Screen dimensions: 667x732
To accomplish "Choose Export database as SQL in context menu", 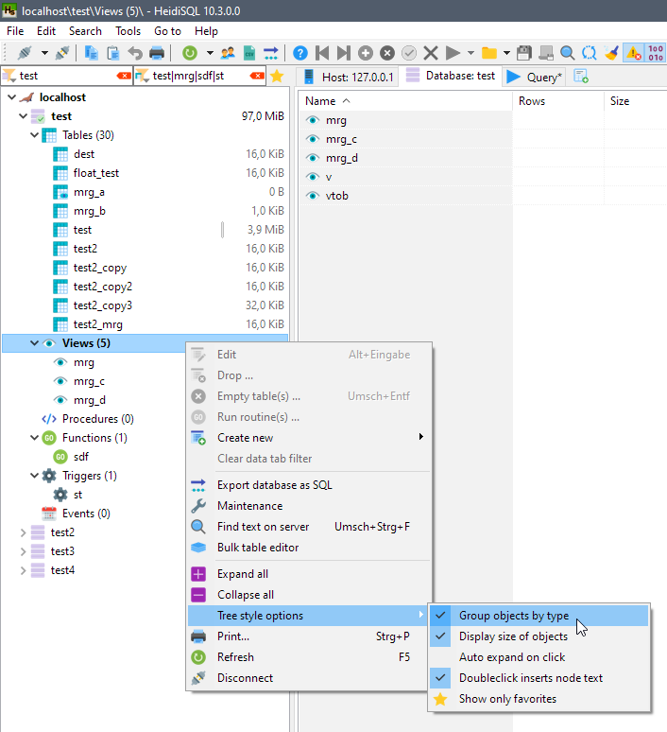I will coord(309,485).
